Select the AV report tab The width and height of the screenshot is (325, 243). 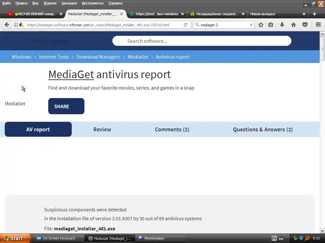[38, 129]
